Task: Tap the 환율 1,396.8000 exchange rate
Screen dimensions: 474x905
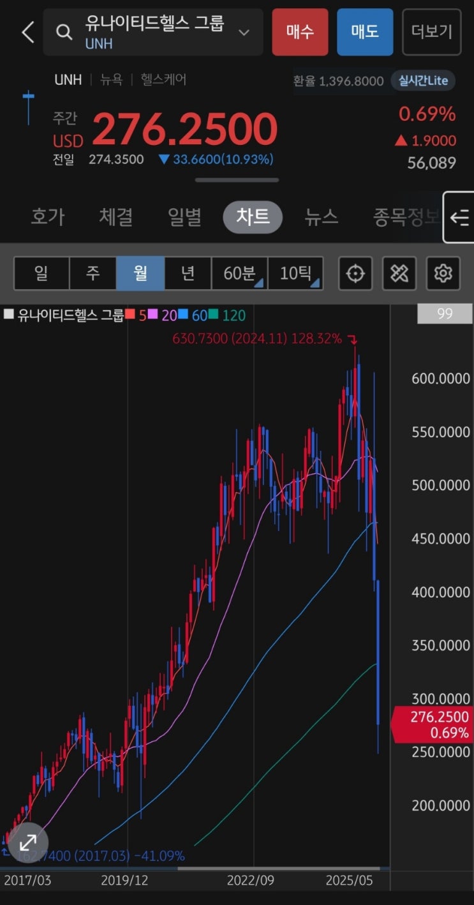Action: tap(338, 81)
